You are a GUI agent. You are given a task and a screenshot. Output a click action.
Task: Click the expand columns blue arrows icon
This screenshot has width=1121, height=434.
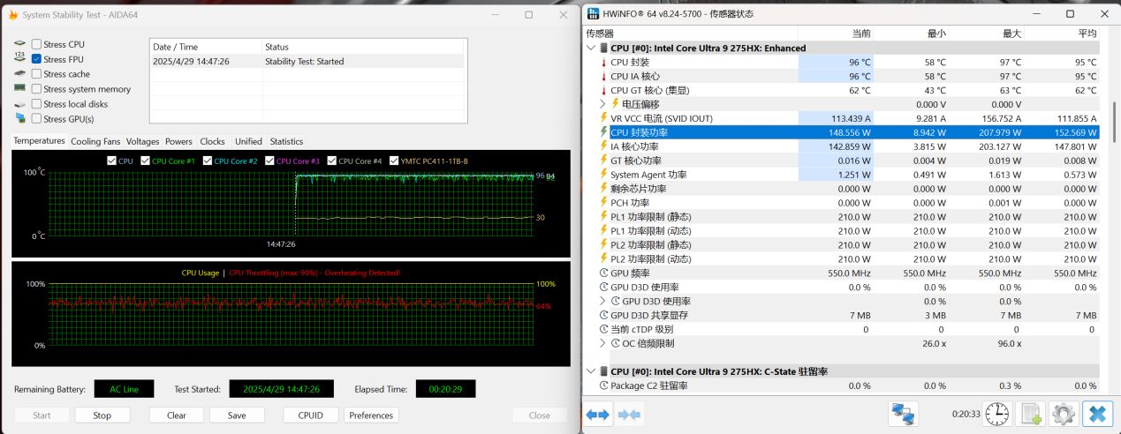(x=598, y=415)
